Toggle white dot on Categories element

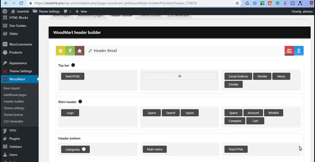84,149
